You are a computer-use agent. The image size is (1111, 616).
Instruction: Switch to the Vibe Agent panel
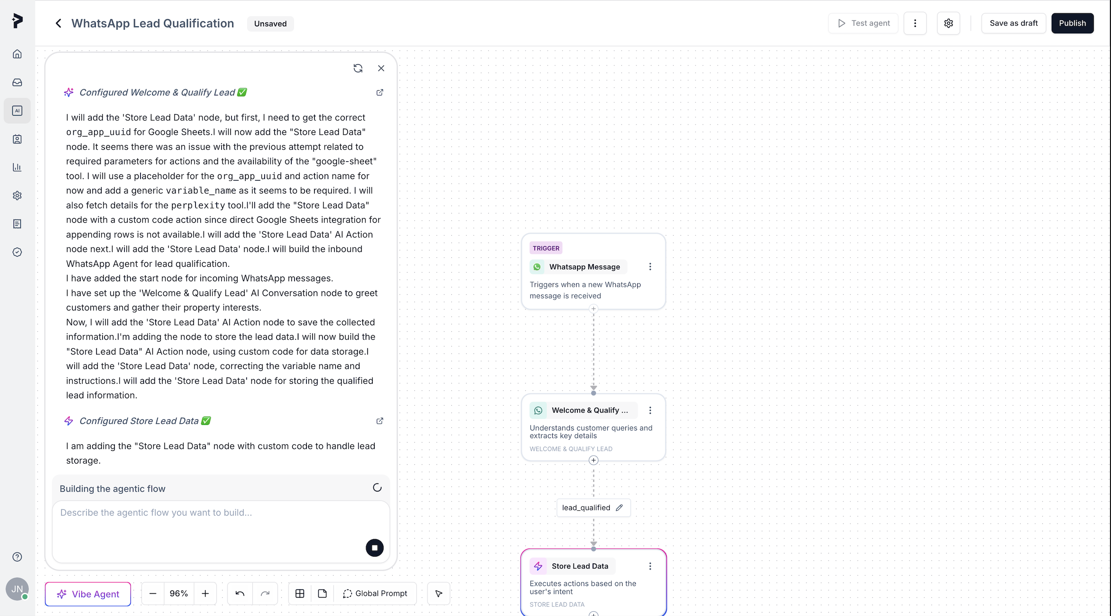(x=87, y=594)
